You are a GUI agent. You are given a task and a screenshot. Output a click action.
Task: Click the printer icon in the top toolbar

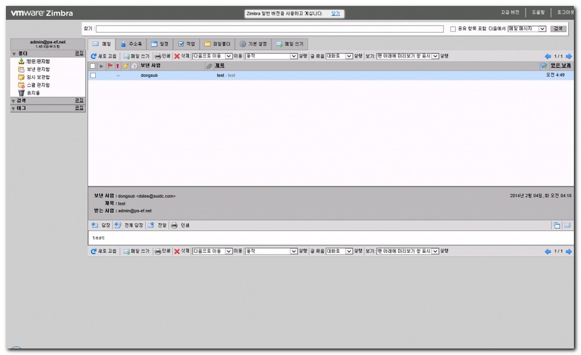158,56
